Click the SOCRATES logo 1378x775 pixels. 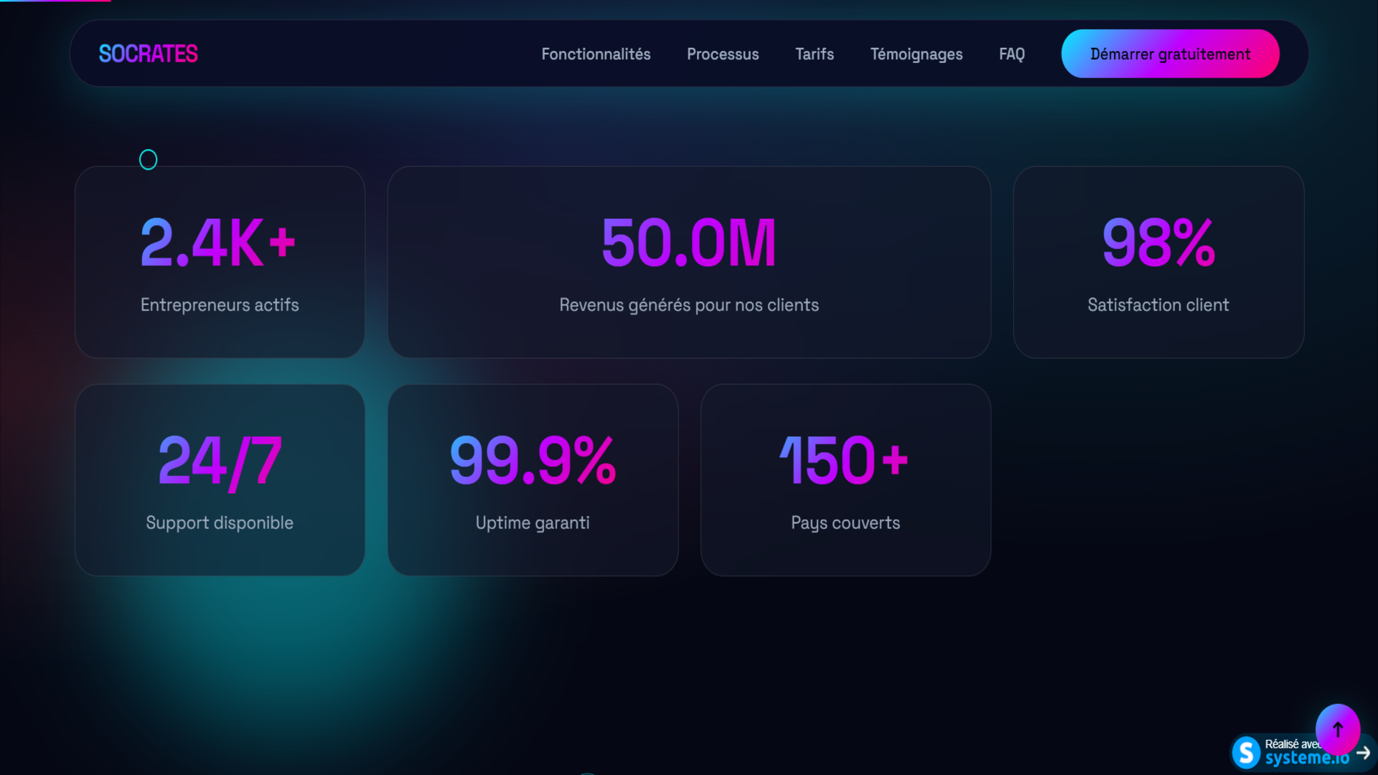coord(148,54)
